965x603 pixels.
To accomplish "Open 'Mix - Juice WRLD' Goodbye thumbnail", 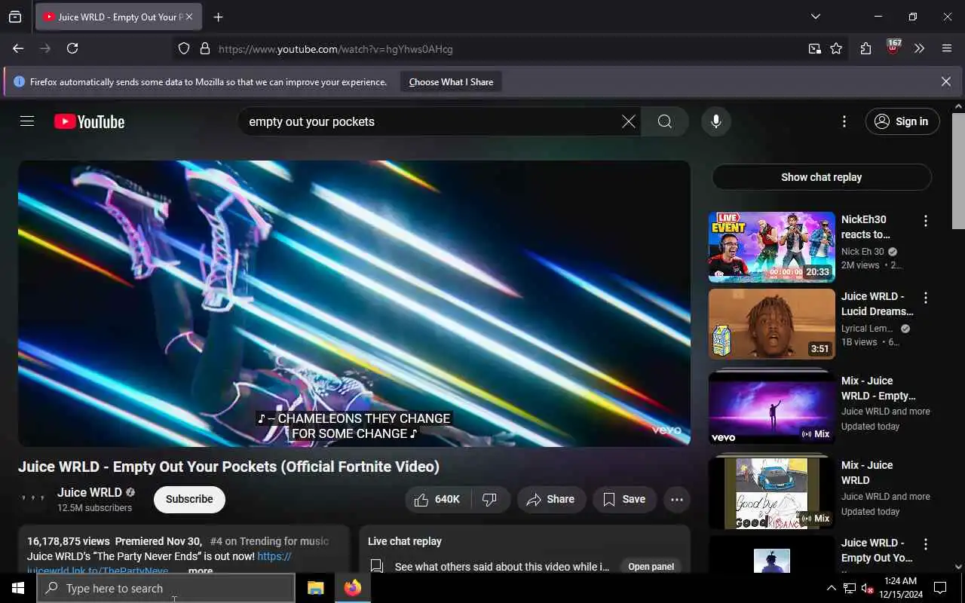I will [772, 492].
